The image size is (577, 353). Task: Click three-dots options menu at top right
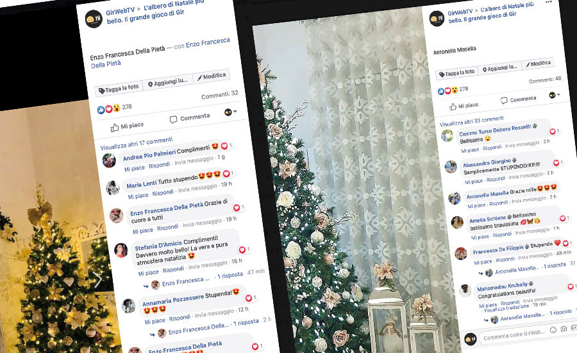coord(549,2)
